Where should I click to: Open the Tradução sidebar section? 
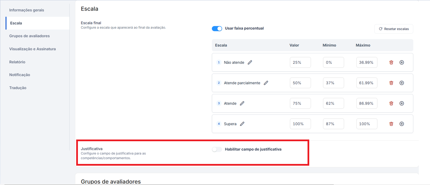coord(18,88)
